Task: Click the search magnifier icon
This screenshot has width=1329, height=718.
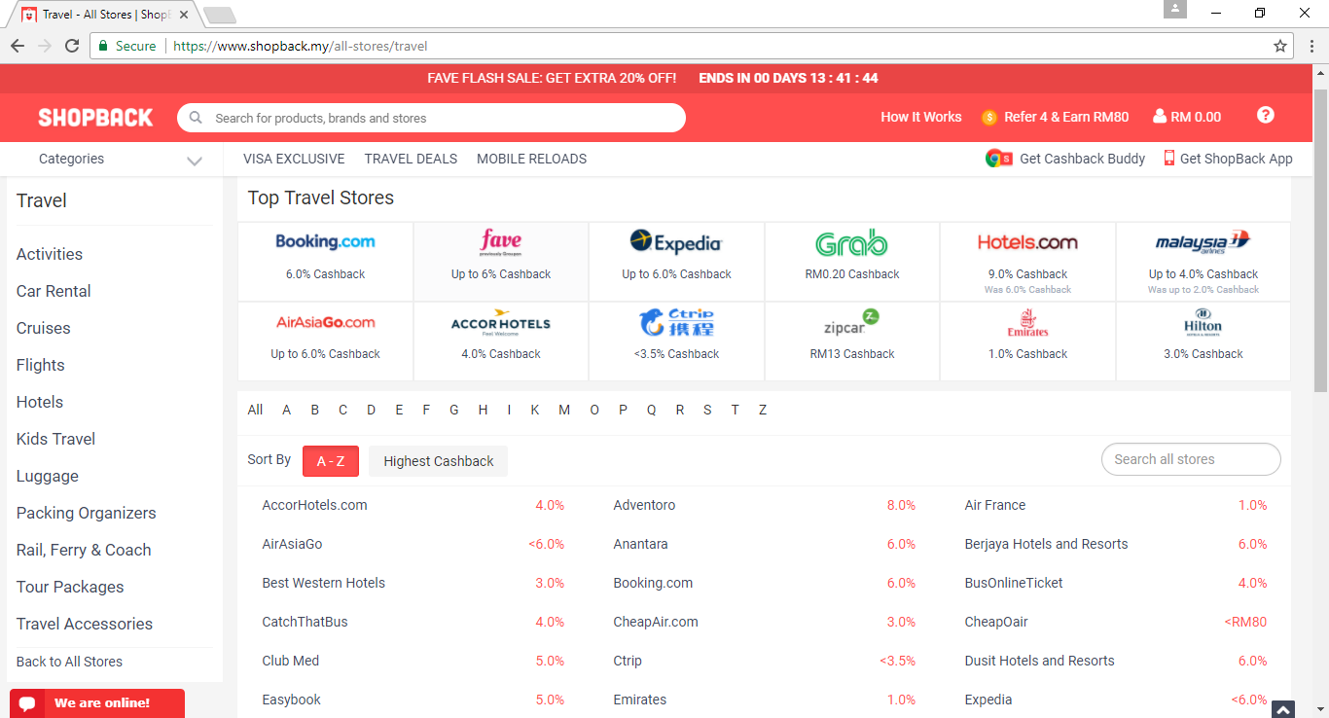Action: click(x=196, y=118)
